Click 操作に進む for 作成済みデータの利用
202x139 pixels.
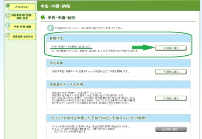(171, 98)
